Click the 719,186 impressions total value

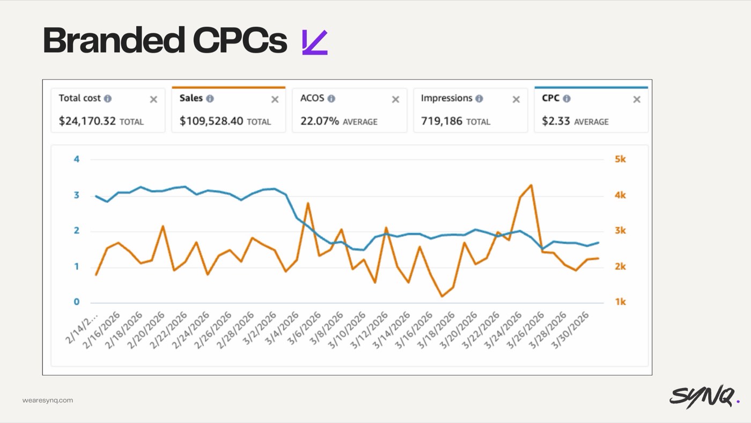pos(441,121)
